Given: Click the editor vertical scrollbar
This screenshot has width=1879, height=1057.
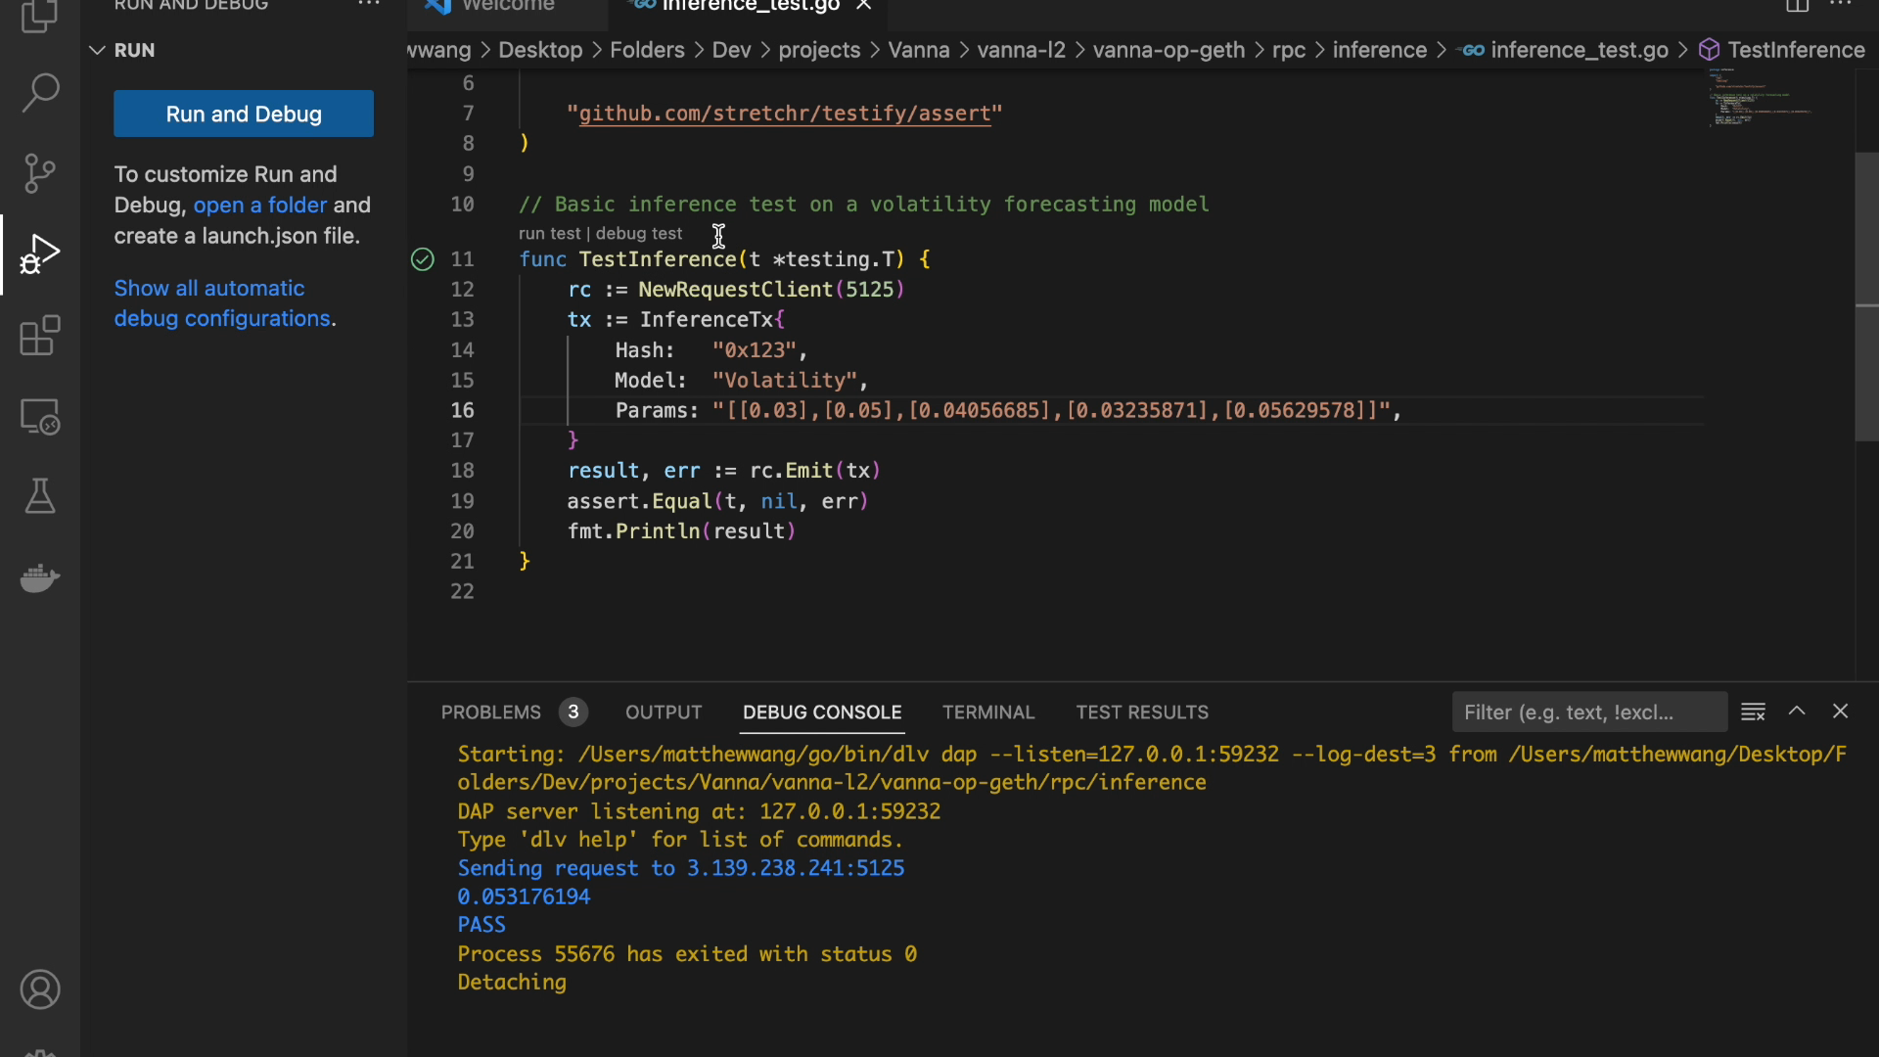Looking at the screenshot, I should [1866, 297].
